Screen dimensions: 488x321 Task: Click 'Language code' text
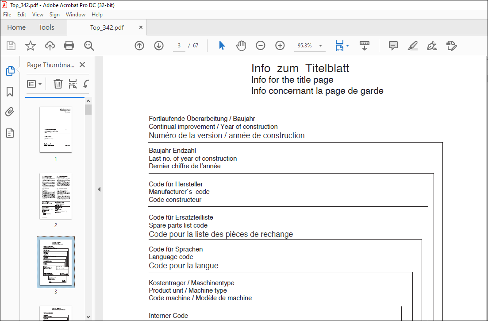coord(171,257)
